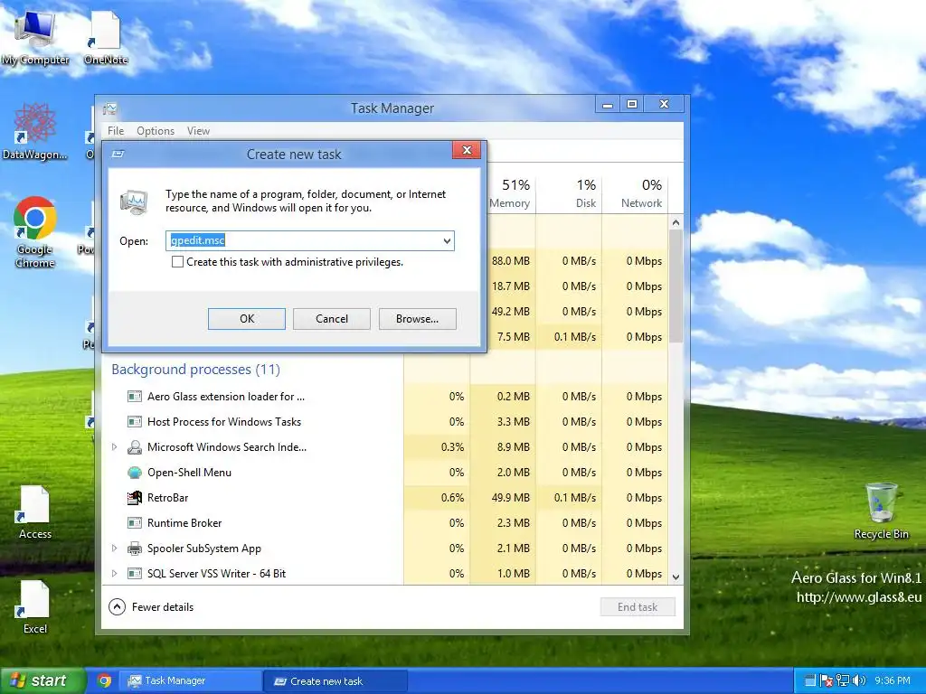Click Cancel in Create new task dialog

pos(332,319)
